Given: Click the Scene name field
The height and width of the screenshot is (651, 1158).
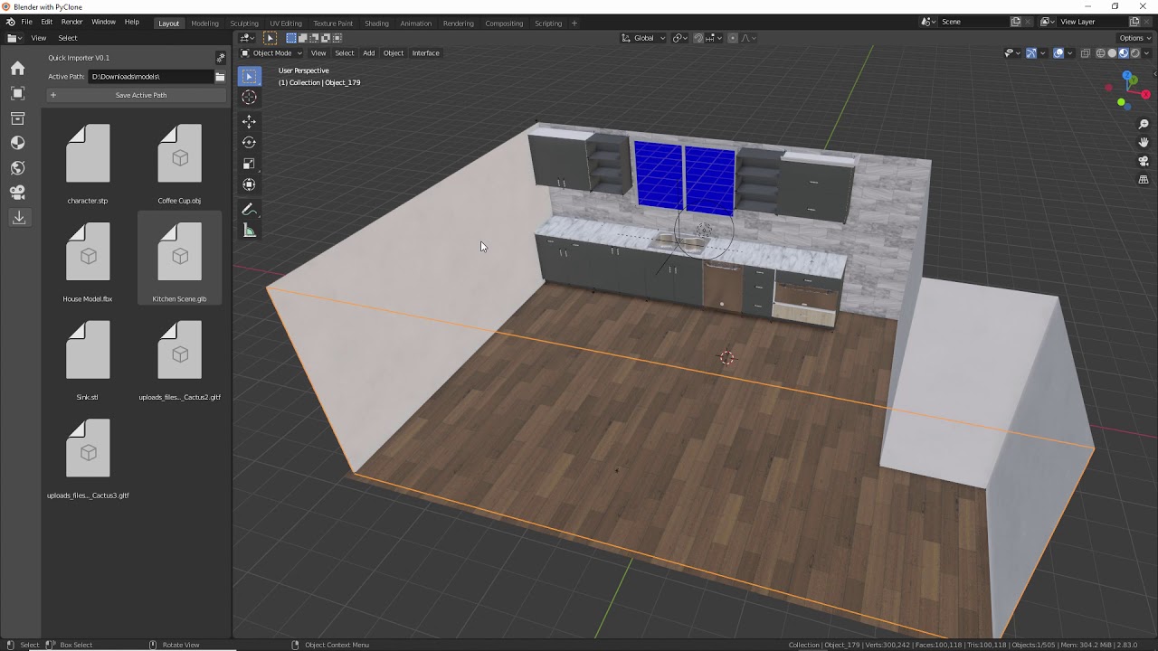Looking at the screenshot, I should (x=973, y=22).
